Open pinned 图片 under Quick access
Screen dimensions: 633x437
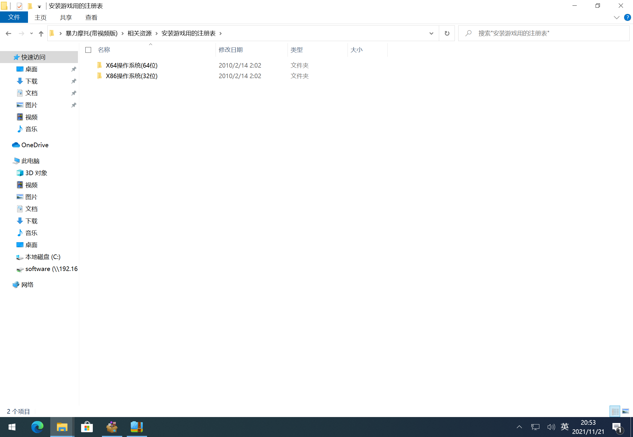tap(31, 105)
